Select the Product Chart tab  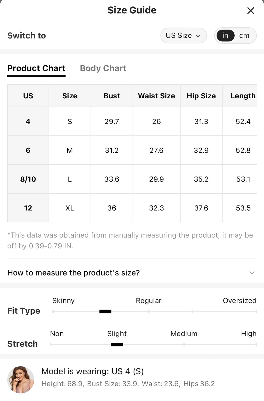[x=36, y=68]
